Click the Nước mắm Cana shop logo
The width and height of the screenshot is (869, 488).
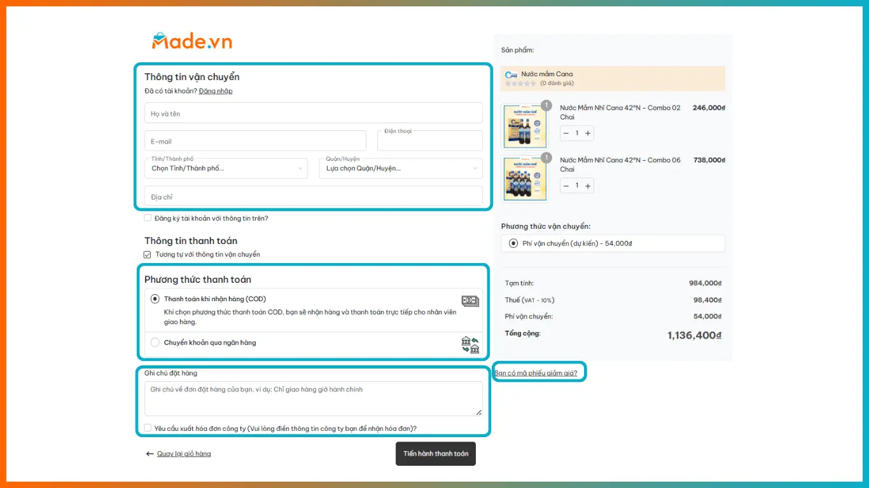pos(511,75)
